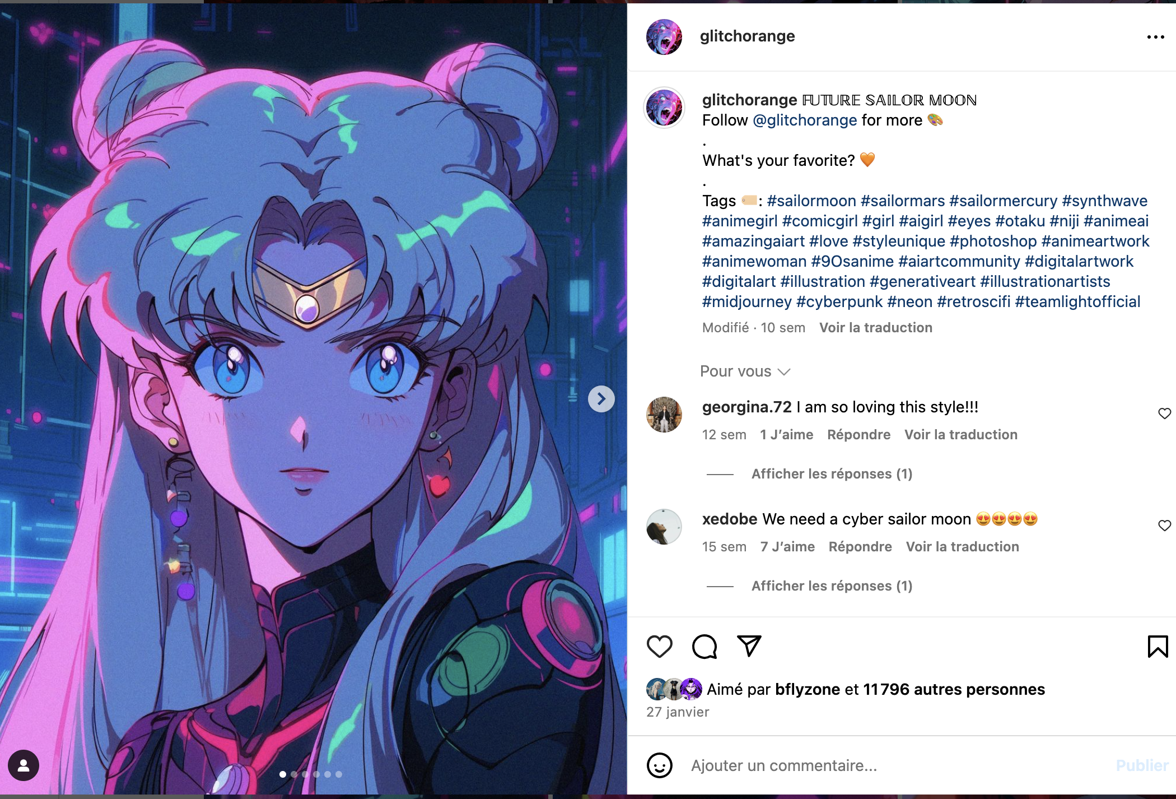Open comment bubble icon under the post
The image size is (1176, 799).
[x=704, y=647]
